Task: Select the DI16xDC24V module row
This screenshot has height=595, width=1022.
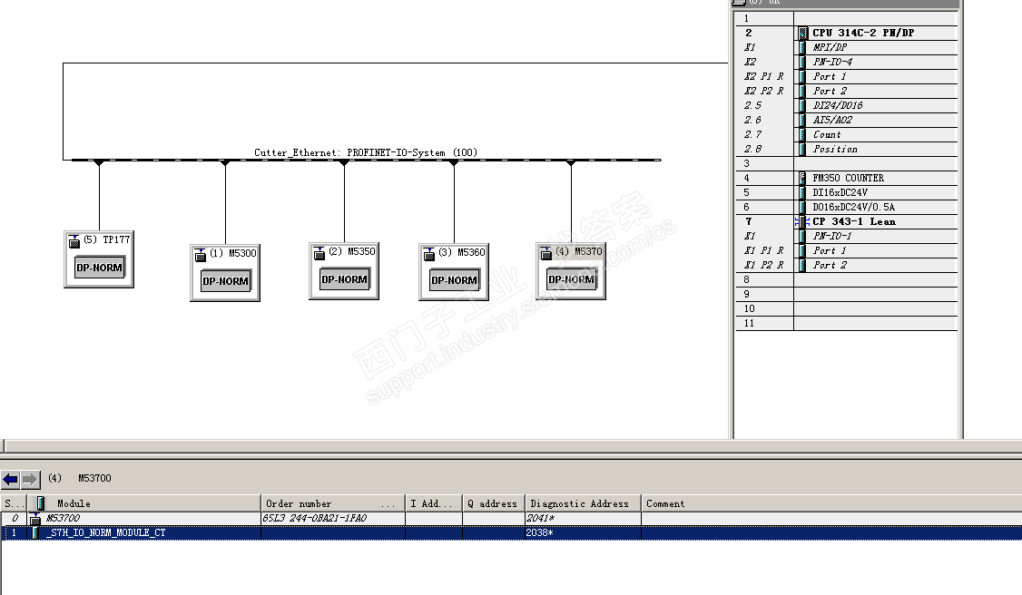Action: [x=847, y=192]
